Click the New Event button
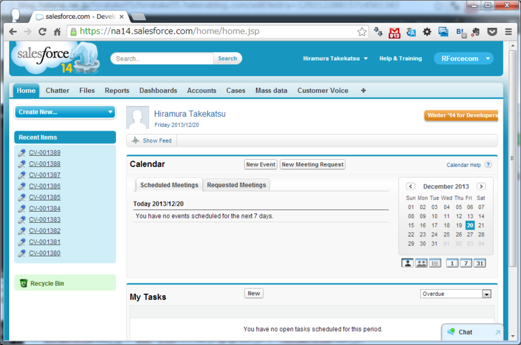 (260, 164)
